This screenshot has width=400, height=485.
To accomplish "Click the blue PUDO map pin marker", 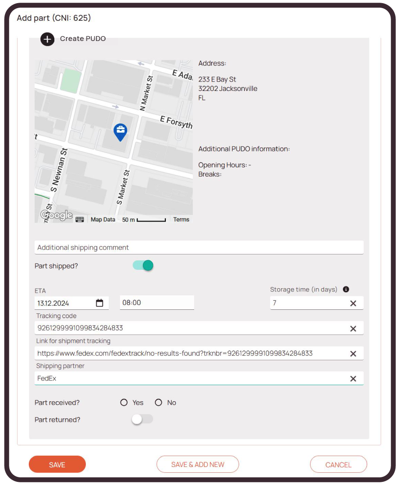I will [120, 132].
